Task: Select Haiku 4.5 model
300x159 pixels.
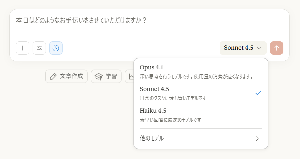Action: (x=201, y=115)
